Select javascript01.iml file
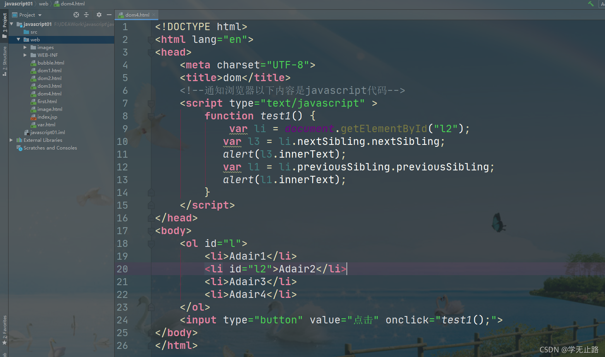This screenshot has height=357, width=605. (x=48, y=133)
